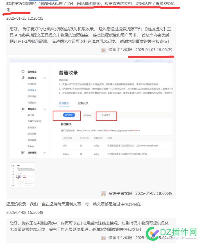Viewport: 202px width, 245px height.
Task: Open Robots in sidebar
Action: pyautogui.click(x=31, y=146)
